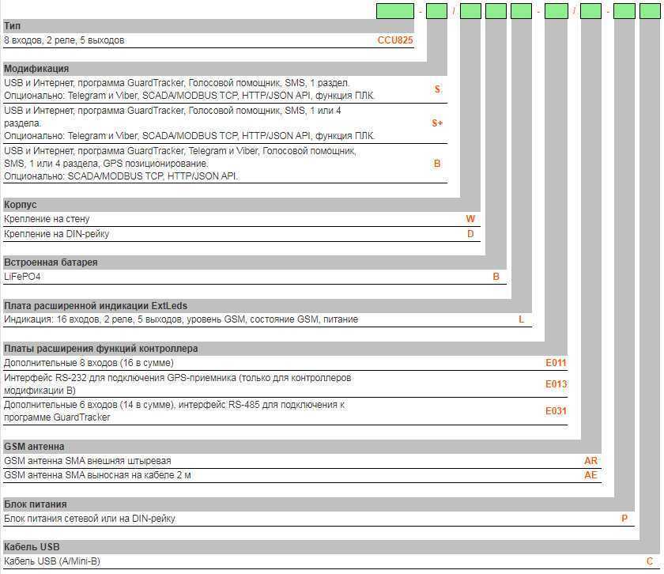Click the CCU825 type code

click(x=394, y=40)
